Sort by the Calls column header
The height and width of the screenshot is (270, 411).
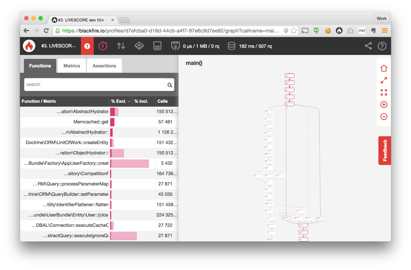pyautogui.click(x=167, y=101)
